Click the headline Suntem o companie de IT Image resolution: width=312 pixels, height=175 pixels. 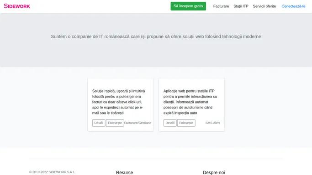coord(156,36)
